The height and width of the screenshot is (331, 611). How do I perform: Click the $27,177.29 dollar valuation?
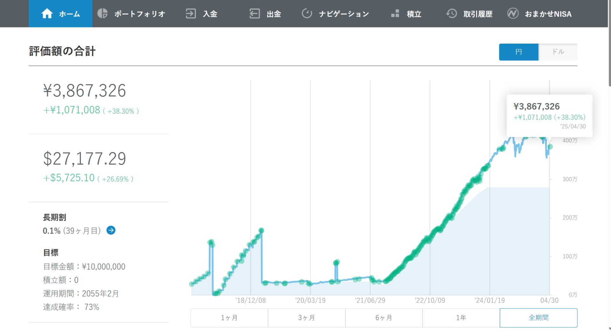coord(85,158)
